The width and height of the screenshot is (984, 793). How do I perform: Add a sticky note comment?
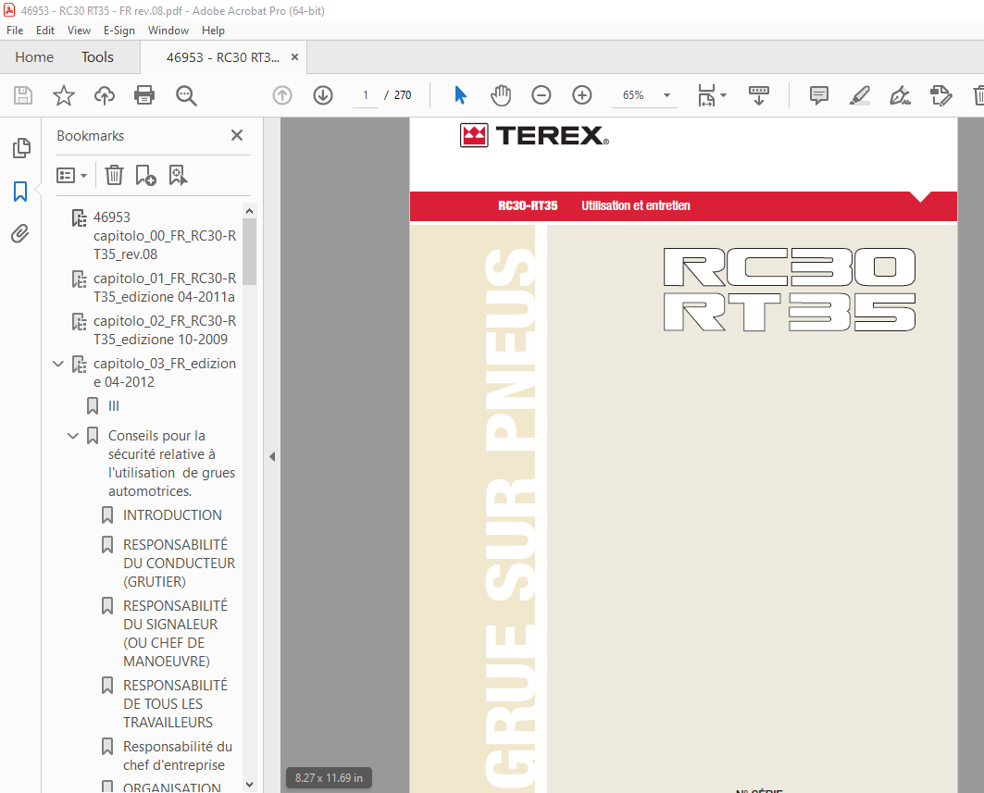(819, 95)
